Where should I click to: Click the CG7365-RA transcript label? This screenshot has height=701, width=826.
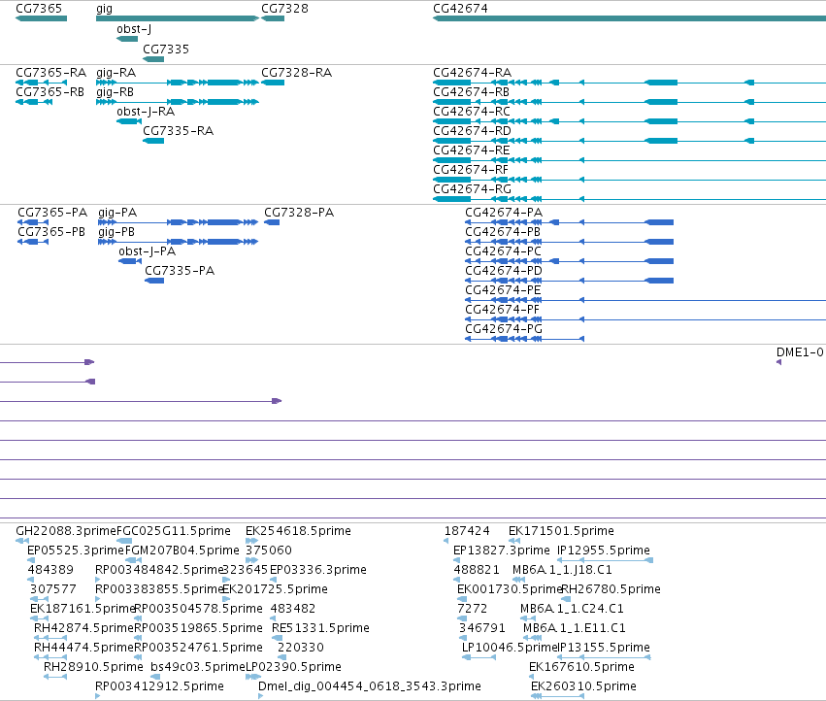point(51,72)
